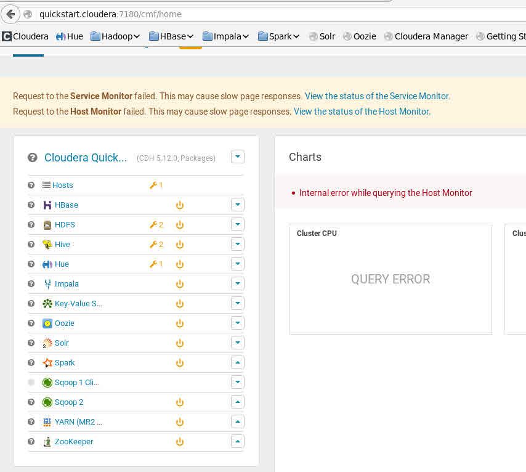Click HBase stopped power icon

pos(180,205)
